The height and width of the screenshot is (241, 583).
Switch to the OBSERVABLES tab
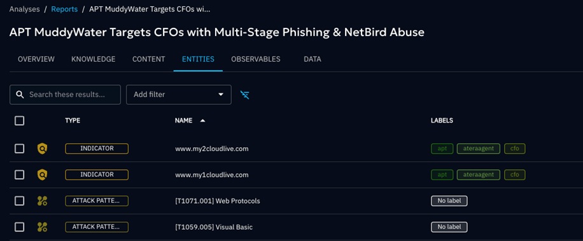click(x=256, y=59)
